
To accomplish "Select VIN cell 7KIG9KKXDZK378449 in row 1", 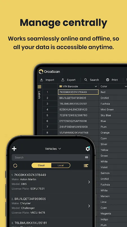I will 78,92.
